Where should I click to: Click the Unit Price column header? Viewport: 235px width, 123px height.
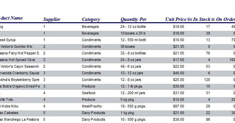(176, 19)
